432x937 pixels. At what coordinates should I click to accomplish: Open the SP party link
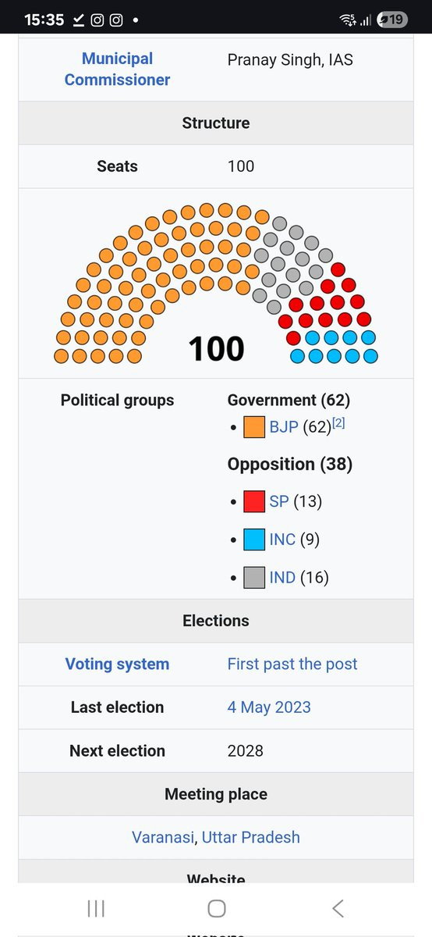278,501
